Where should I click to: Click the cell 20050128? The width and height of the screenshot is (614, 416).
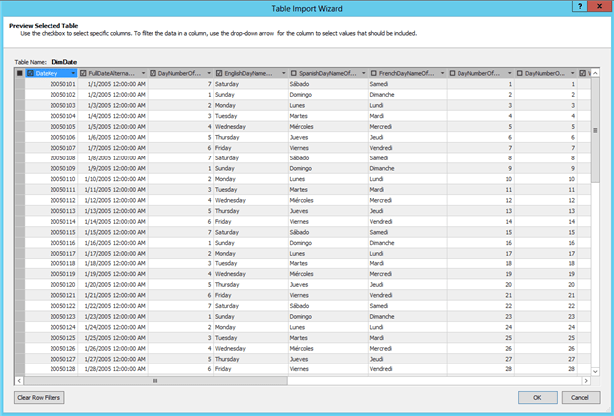[x=51, y=369]
